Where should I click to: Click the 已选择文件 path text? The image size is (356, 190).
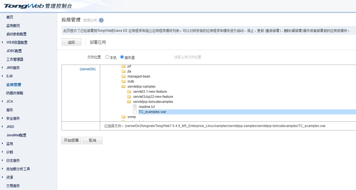point(215,126)
